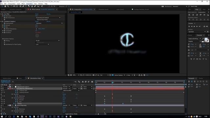Select the Pen tool
The width and height of the screenshot is (210, 118).
pyautogui.click(x=23, y=7)
